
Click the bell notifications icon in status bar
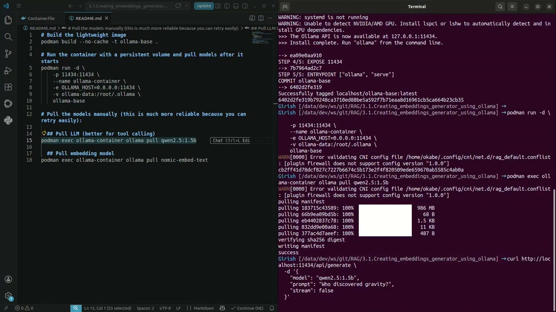coord(272,308)
